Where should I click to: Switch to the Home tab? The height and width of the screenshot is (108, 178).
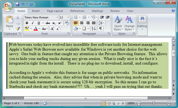[21, 11]
